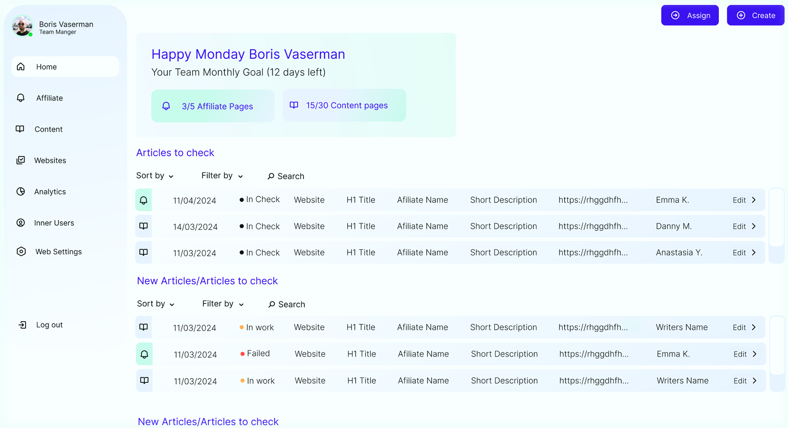Open the 15/30 Content pages goal card
The image size is (788, 428).
344,105
